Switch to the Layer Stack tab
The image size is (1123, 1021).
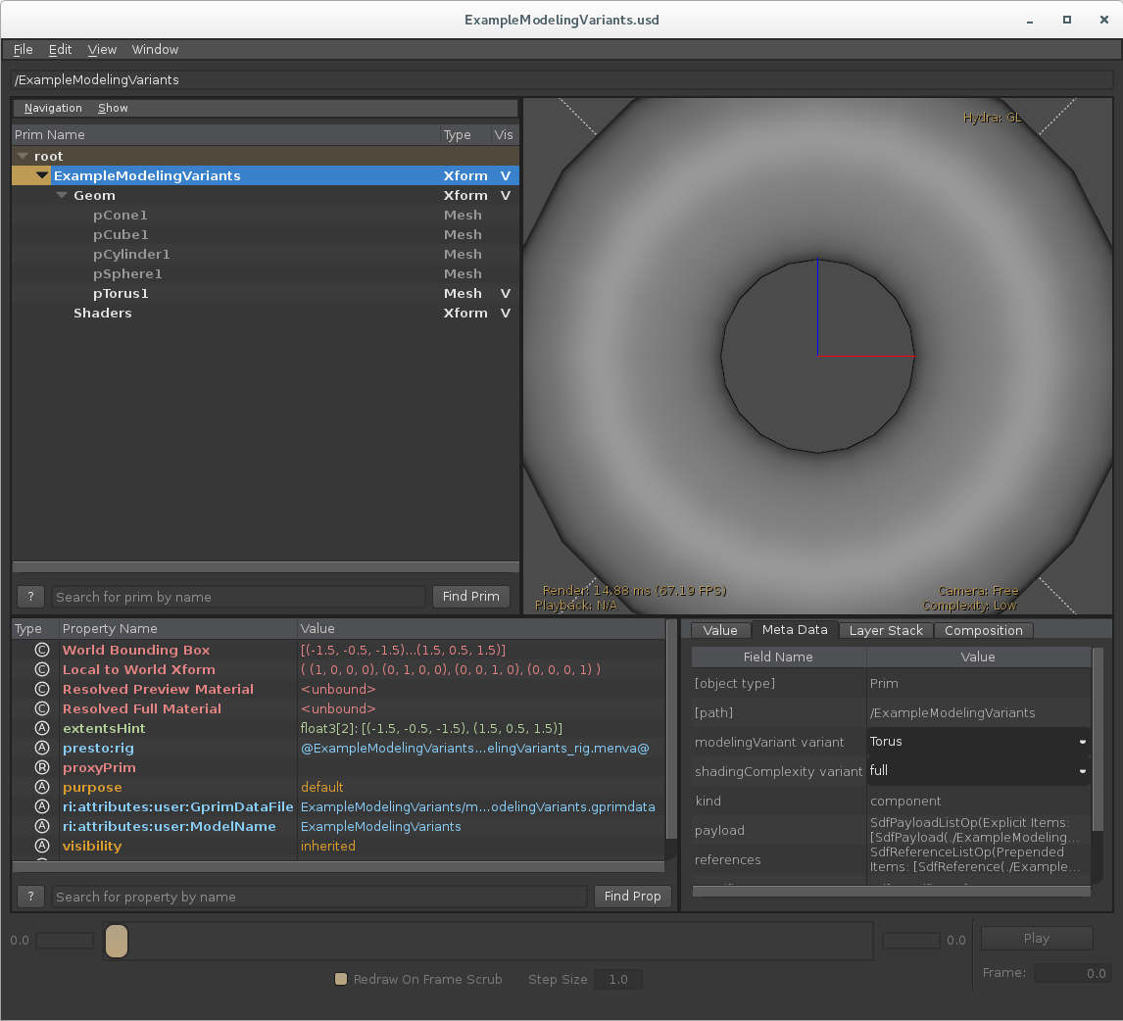pyautogui.click(x=886, y=630)
